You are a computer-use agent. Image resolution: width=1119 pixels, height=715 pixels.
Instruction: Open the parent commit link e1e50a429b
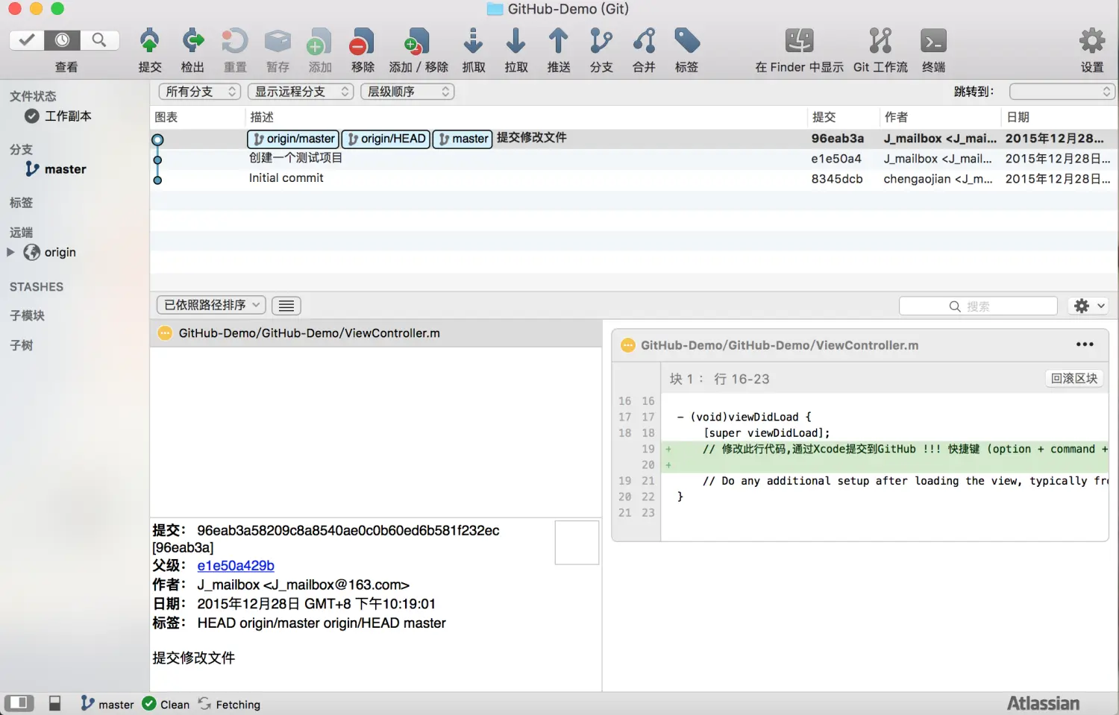(236, 565)
